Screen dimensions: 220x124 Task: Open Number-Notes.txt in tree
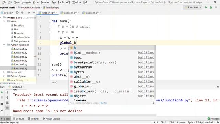pyautogui.click(x=24, y=37)
